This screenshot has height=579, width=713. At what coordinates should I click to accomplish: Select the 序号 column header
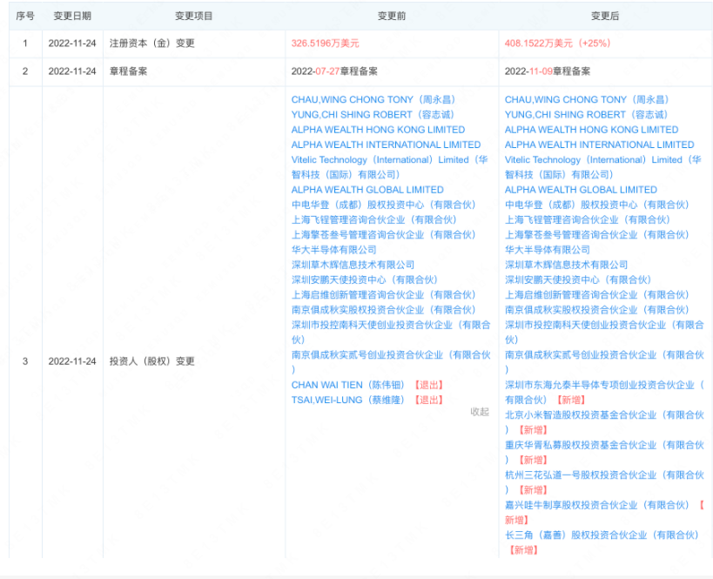pos(25,16)
